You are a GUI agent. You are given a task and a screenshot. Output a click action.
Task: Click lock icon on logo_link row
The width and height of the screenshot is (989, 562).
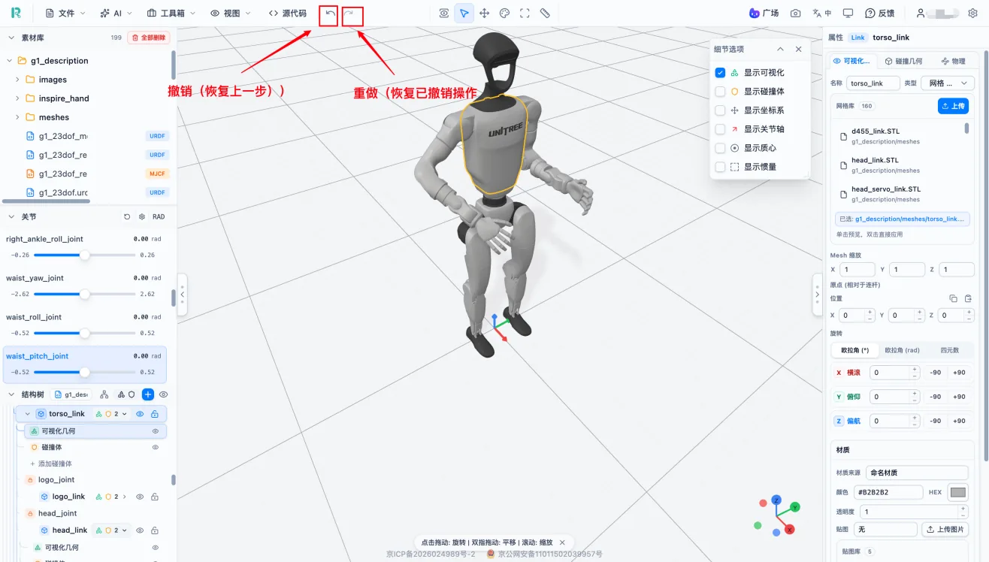pyautogui.click(x=155, y=497)
